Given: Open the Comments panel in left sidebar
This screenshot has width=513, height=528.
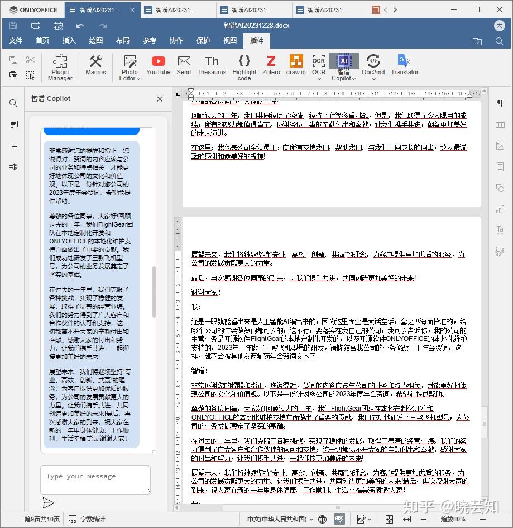Looking at the screenshot, I should (13, 124).
